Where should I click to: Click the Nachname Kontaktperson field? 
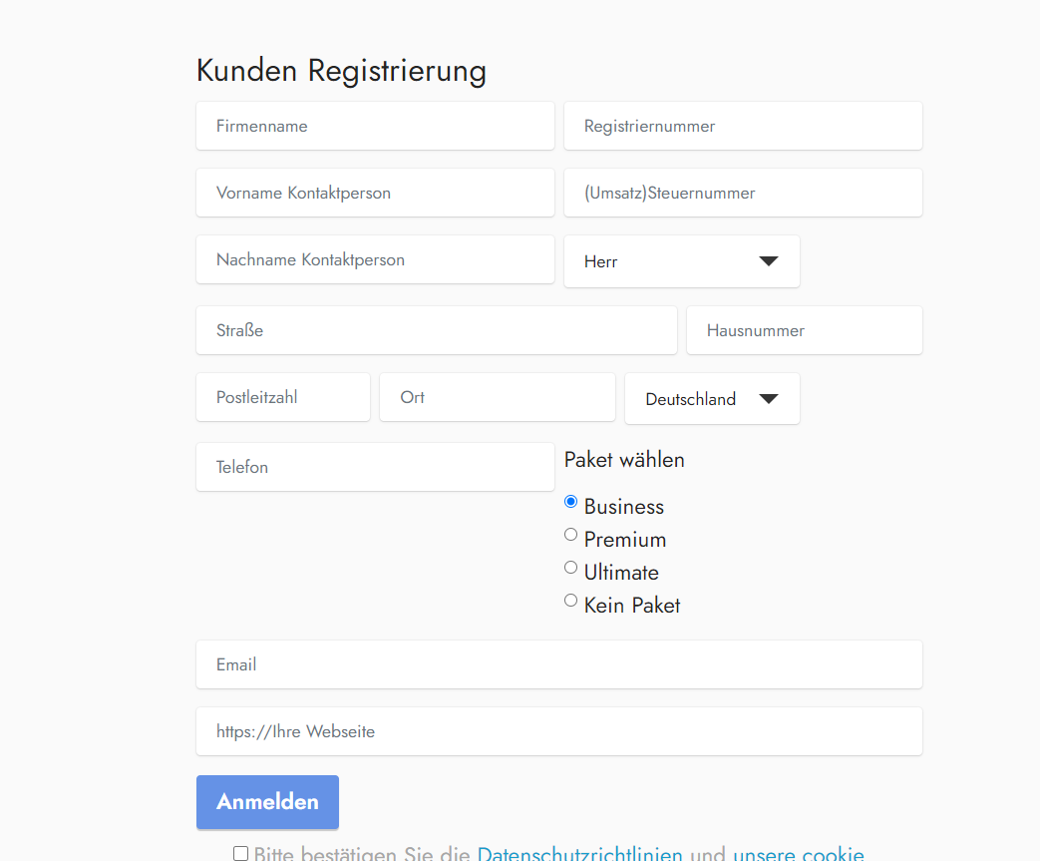tap(375, 259)
